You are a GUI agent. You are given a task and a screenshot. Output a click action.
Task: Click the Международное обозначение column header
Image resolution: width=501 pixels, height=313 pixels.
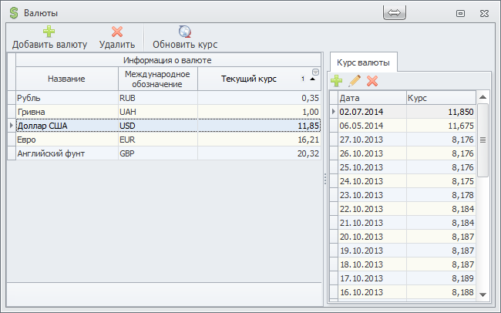pyautogui.click(x=156, y=79)
